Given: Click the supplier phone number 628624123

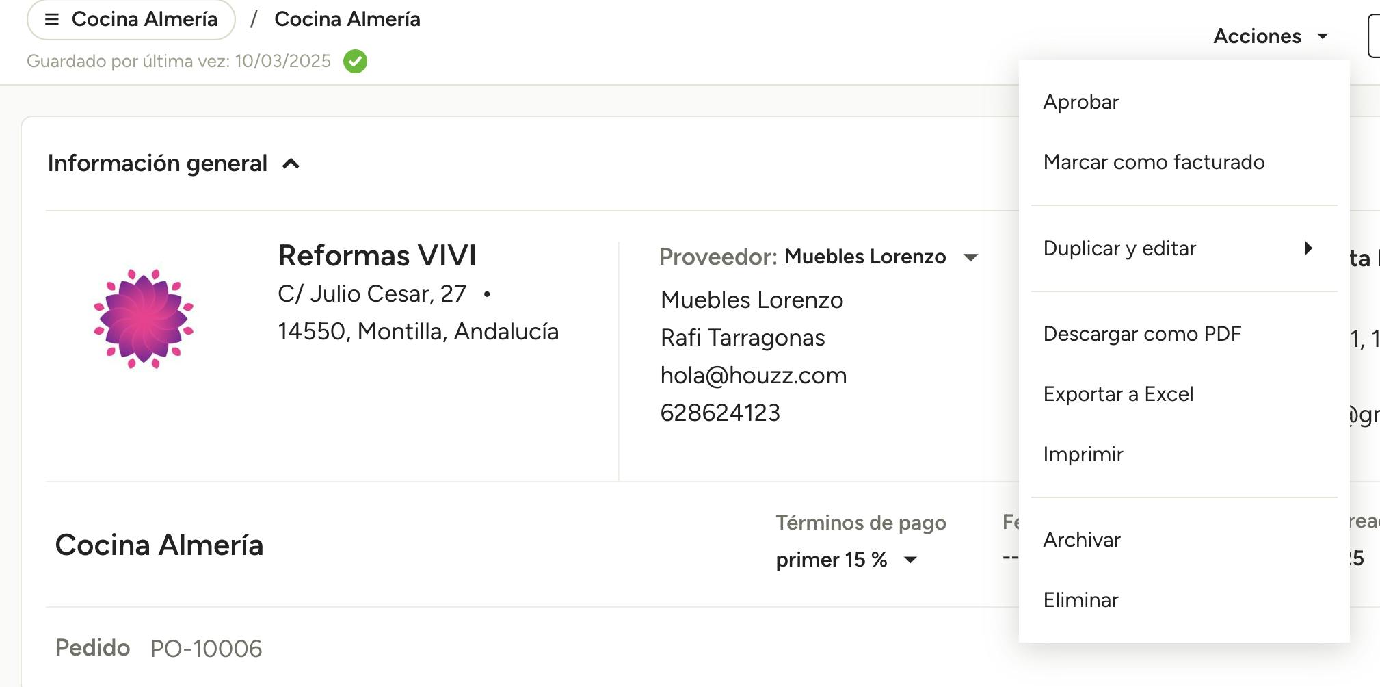Looking at the screenshot, I should pyautogui.click(x=720, y=413).
